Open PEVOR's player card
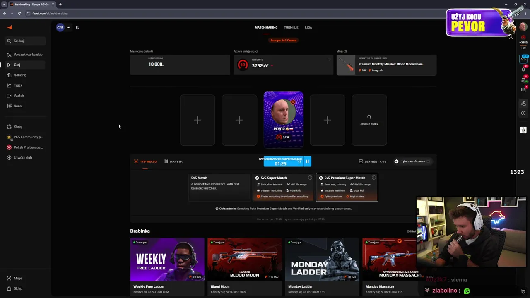Image resolution: width=530 pixels, height=298 pixels. coord(283,120)
